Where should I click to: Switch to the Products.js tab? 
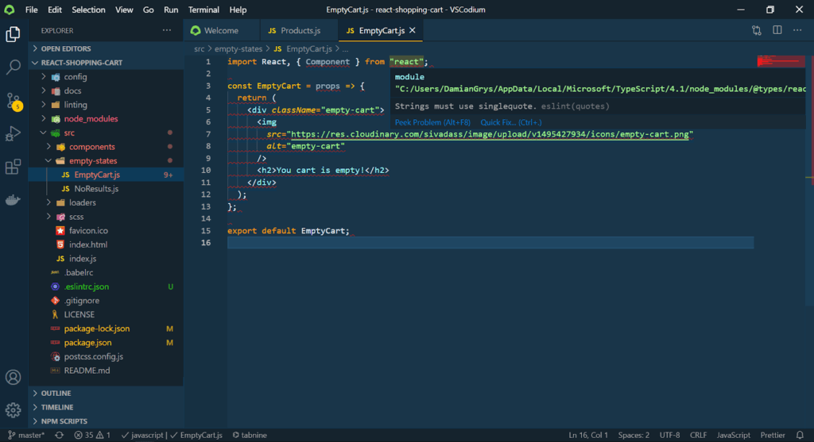point(300,30)
